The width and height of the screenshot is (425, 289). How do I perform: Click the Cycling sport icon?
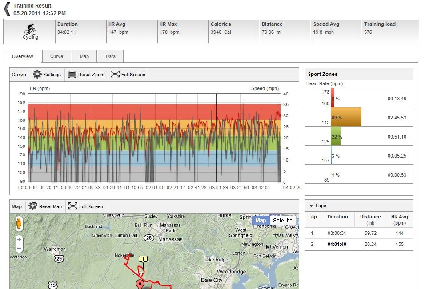[30, 29]
